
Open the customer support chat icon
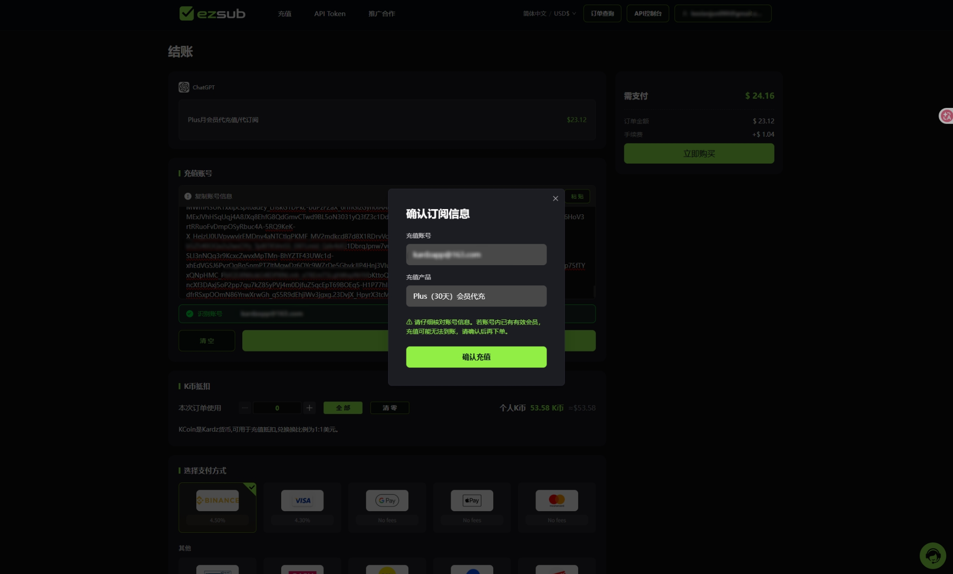click(x=932, y=555)
